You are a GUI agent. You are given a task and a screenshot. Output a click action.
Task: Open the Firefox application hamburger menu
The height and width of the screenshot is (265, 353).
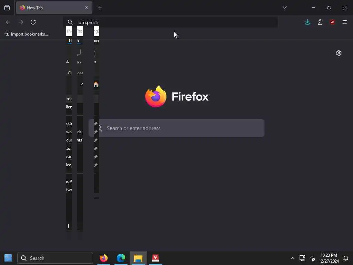[x=345, y=22]
